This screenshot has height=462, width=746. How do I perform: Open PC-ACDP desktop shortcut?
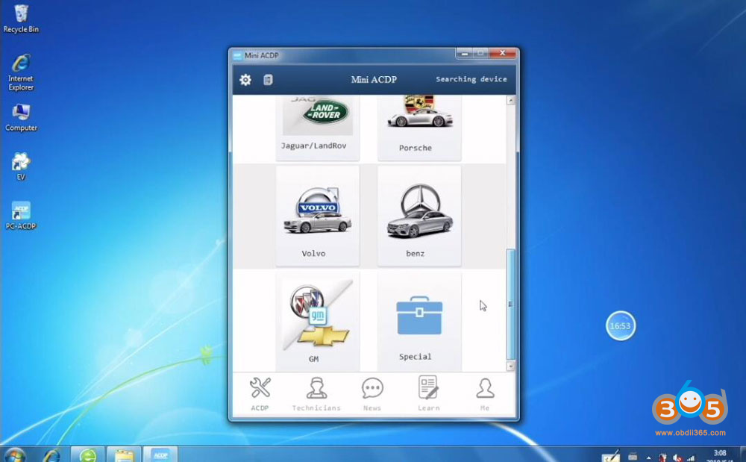(21, 216)
